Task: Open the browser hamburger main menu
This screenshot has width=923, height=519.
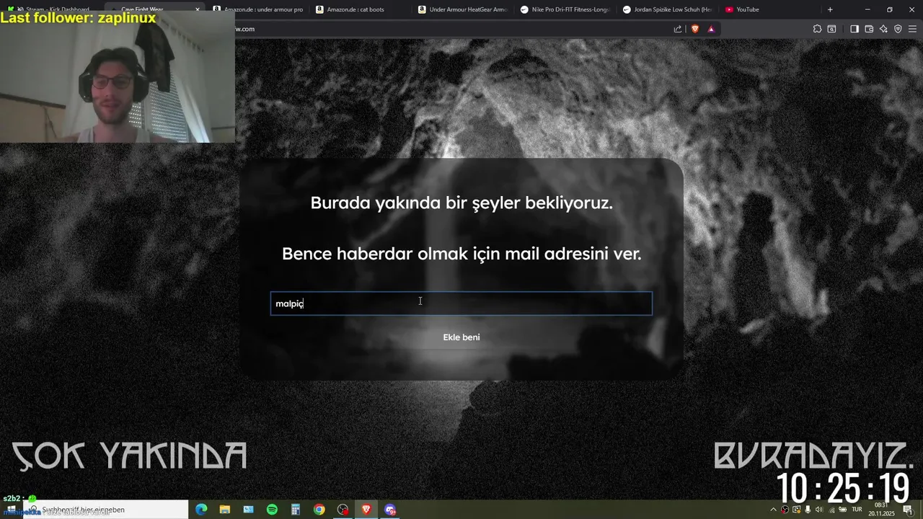Action: [912, 29]
